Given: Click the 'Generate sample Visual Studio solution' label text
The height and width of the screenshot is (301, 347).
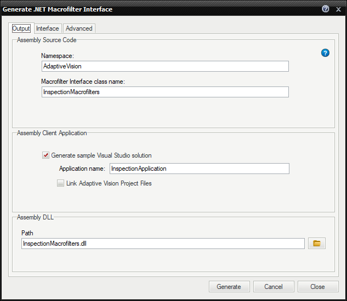Looking at the screenshot, I should click(x=101, y=155).
